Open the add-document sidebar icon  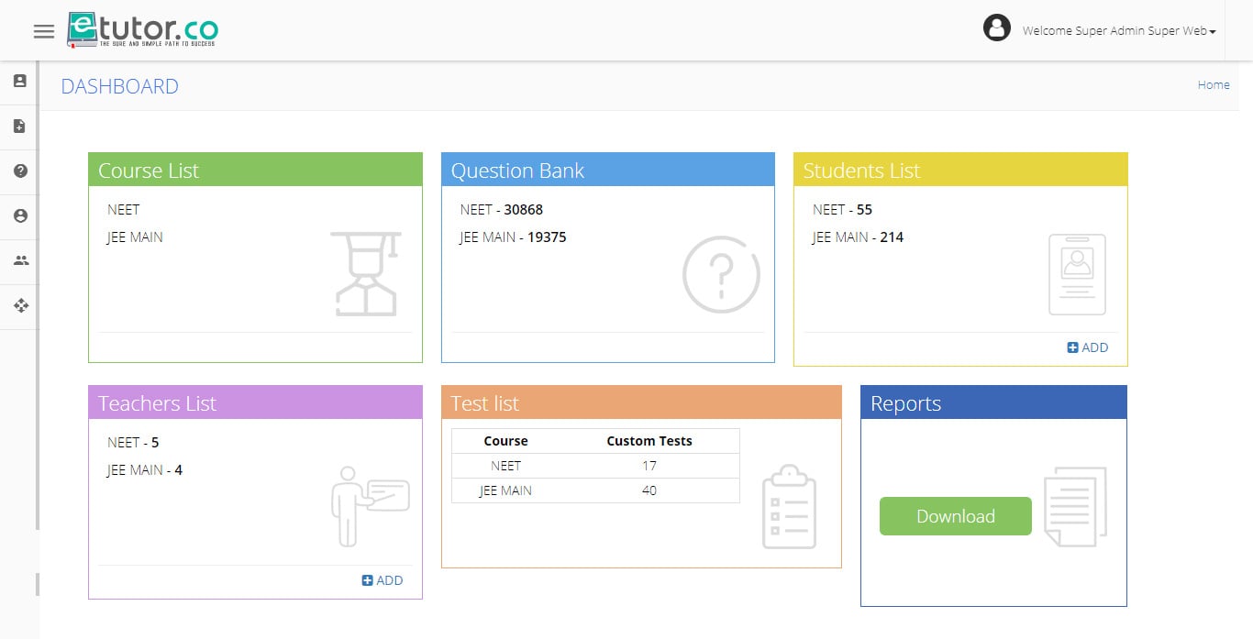tap(20, 126)
